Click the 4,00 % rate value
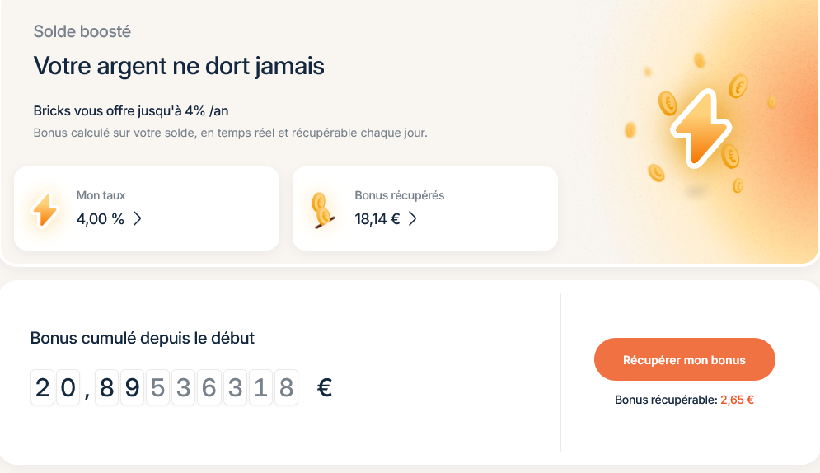 coord(100,218)
